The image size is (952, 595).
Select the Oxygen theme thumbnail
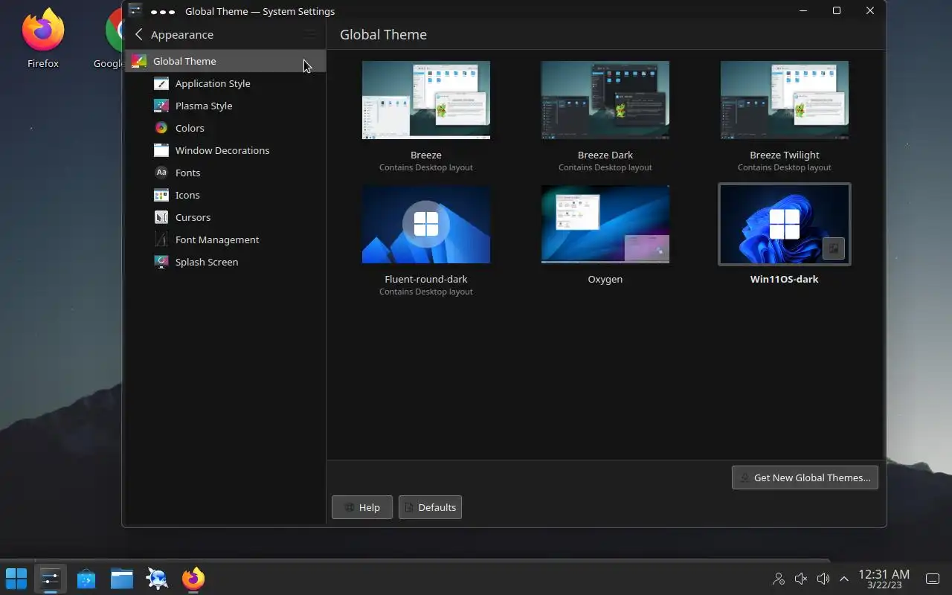(605, 224)
